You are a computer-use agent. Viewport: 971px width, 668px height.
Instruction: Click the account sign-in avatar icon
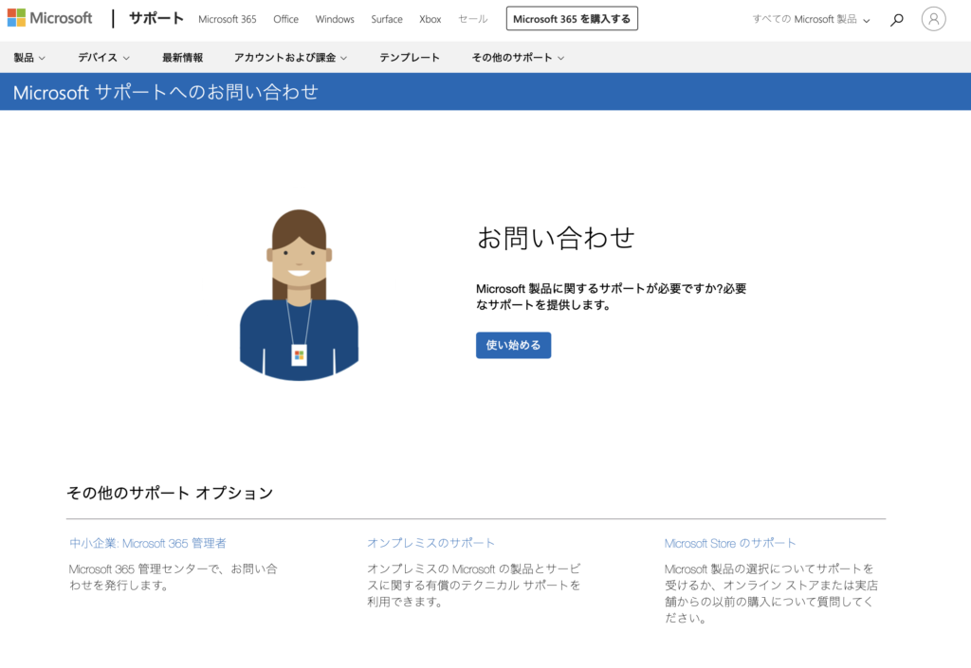pos(933,19)
